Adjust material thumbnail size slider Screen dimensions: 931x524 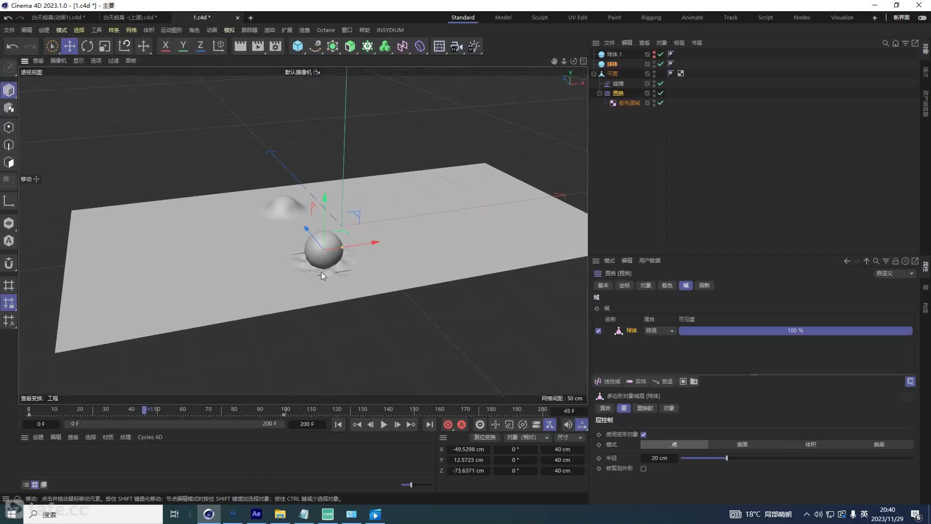pyautogui.click(x=416, y=485)
